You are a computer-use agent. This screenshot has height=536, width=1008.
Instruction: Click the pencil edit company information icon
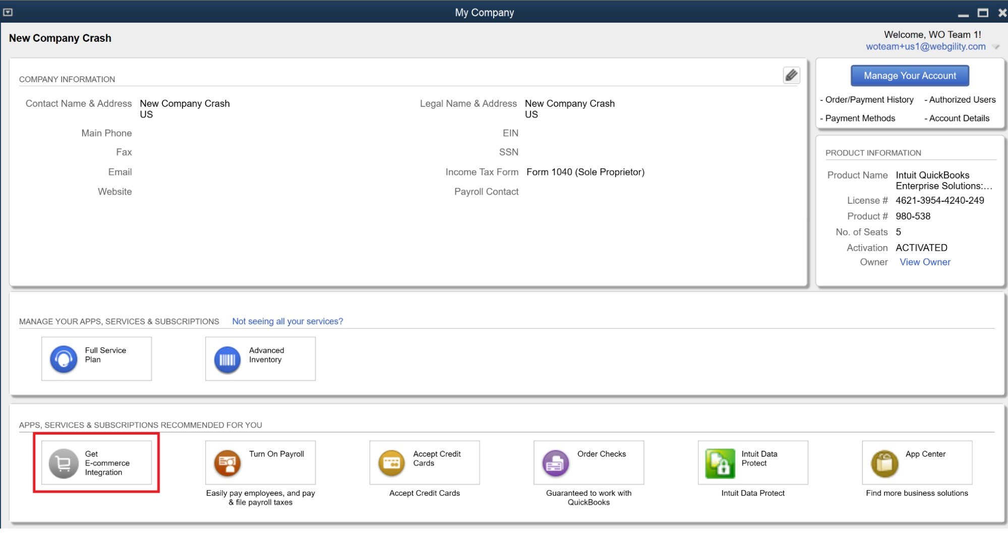coord(791,75)
